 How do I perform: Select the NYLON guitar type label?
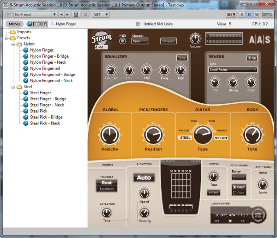click(x=221, y=138)
